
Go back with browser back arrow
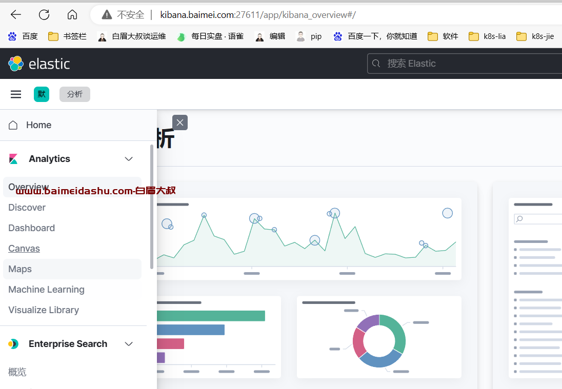click(x=16, y=15)
